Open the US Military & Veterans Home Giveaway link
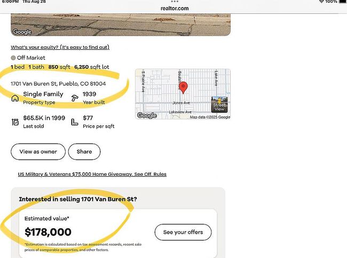The width and height of the screenshot is (347, 258). click(92, 174)
